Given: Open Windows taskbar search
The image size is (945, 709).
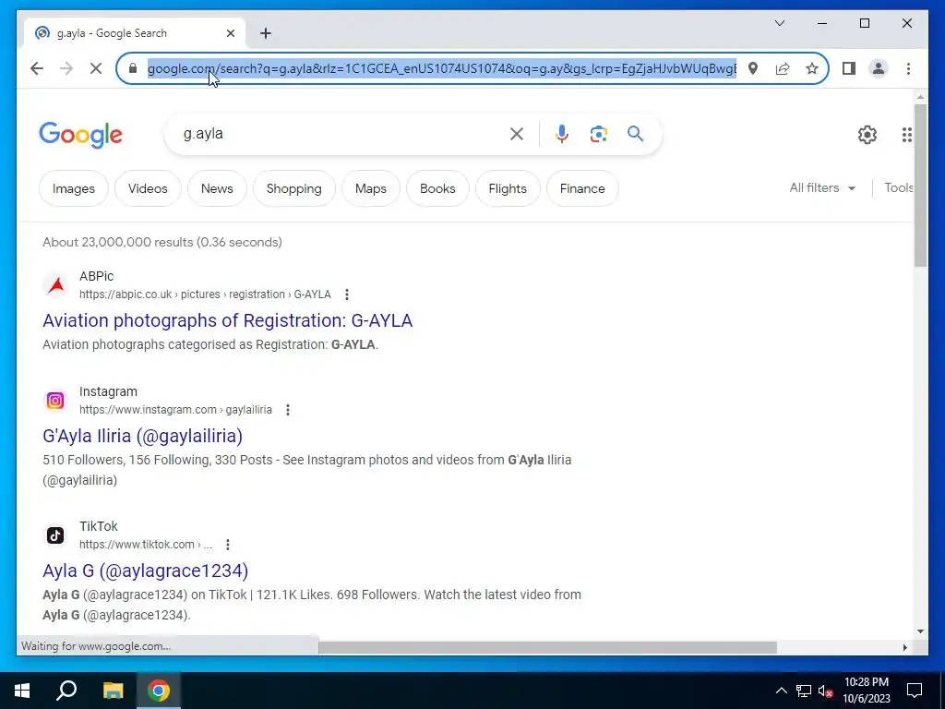Looking at the screenshot, I should click(66, 691).
